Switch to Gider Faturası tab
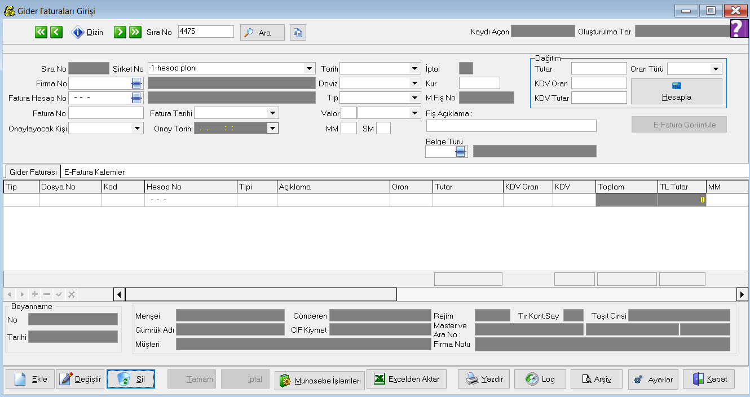 tap(33, 172)
